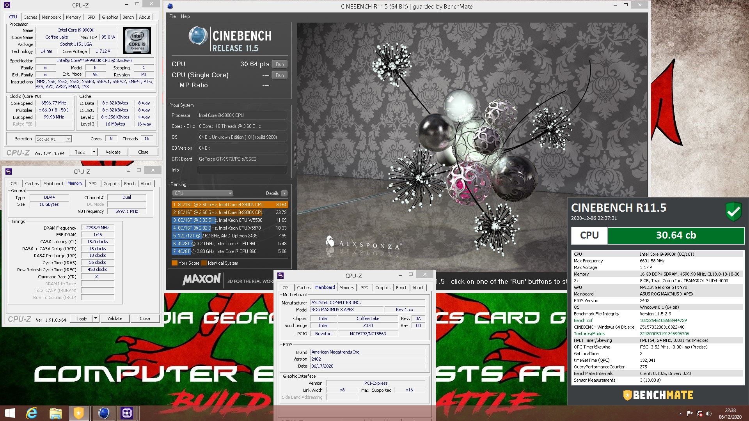The width and height of the screenshot is (749, 421).
Task: Switch to Cinebench icon on the taskbar
Action: pos(103,413)
